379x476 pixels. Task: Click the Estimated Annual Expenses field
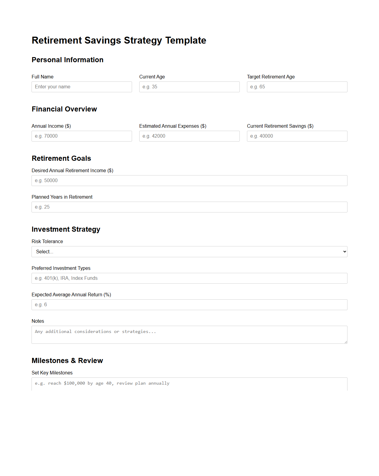point(189,136)
